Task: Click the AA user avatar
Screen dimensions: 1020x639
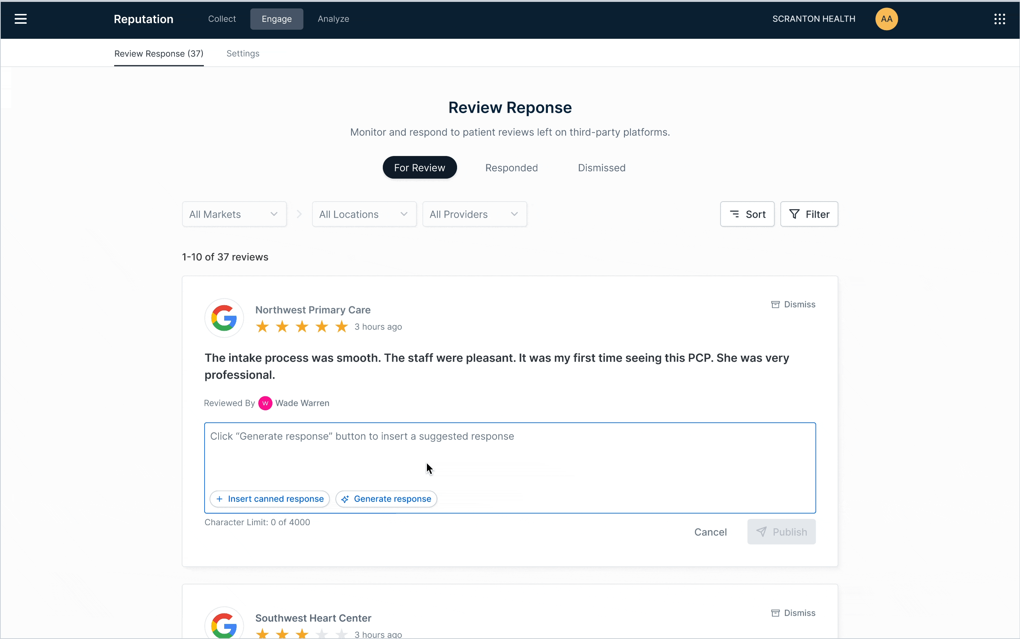Action: tap(886, 19)
